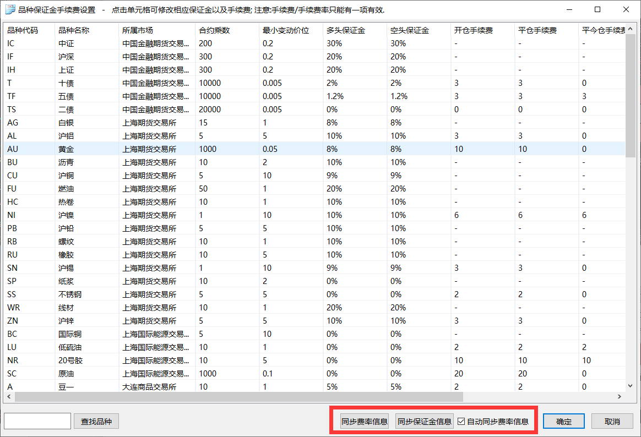The height and width of the screenshot is (437, 641).
Task: Click the 多头保证金 column header
Action: (355, 30)
